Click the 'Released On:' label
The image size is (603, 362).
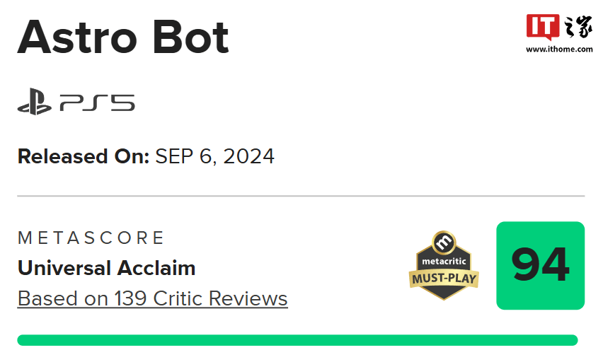pos(84,156)
